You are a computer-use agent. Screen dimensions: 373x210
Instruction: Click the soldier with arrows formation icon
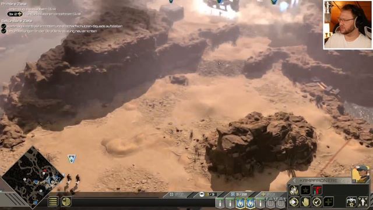[x=363, y=202]
